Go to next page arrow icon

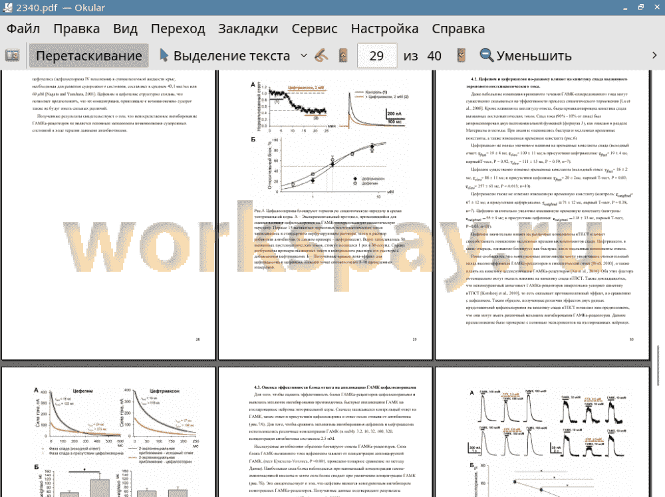[x=462, y=56]
